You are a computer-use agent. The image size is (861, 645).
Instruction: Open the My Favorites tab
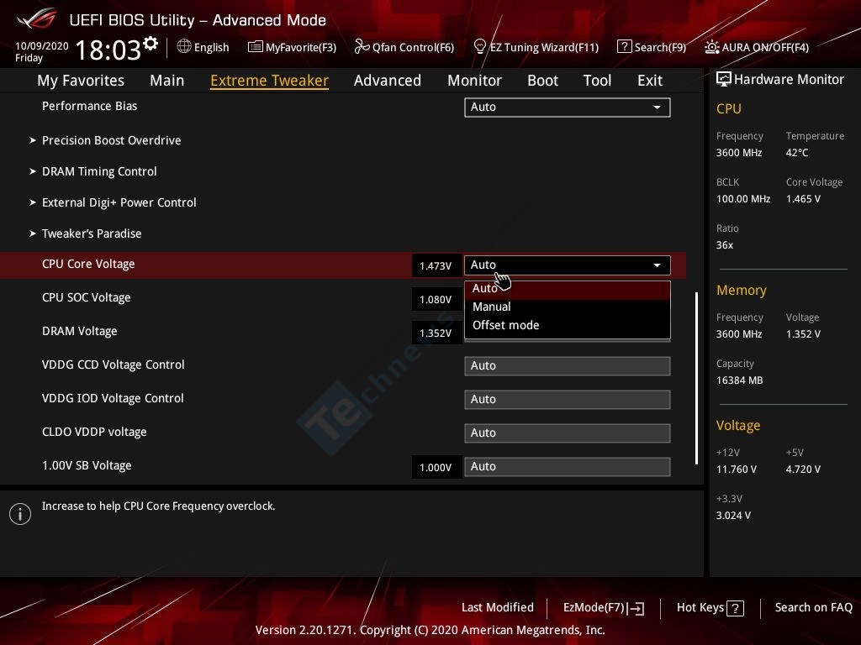(81, 81)
